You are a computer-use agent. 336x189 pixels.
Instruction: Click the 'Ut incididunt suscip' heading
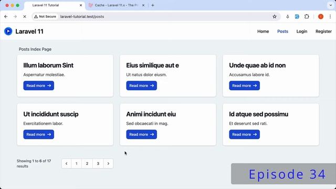pos(51,114)
